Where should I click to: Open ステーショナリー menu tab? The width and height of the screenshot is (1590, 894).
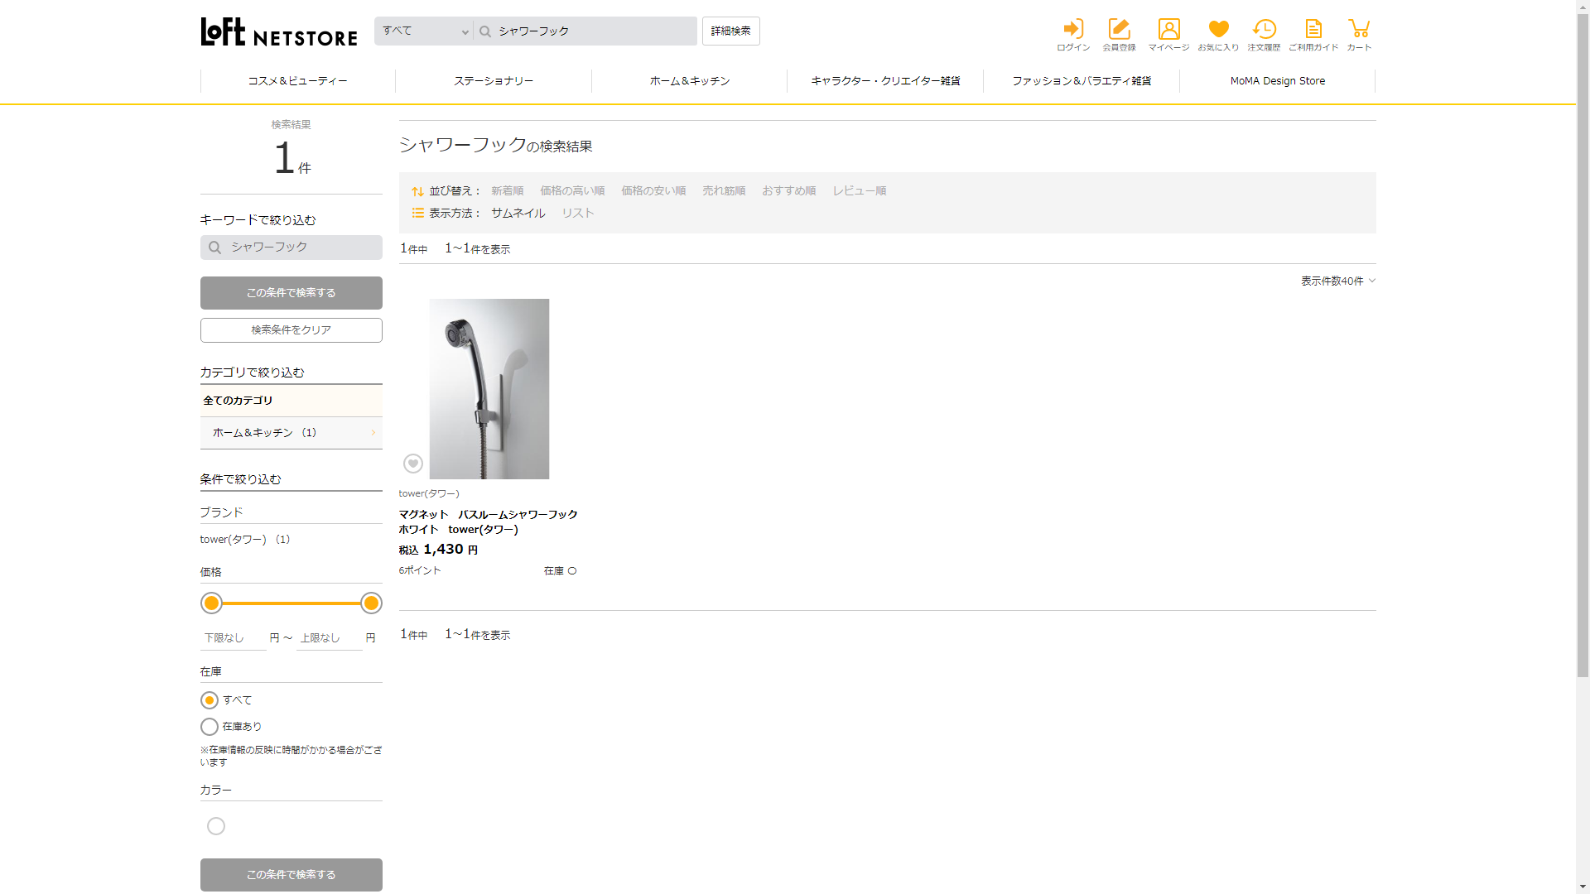coord(494,81)
